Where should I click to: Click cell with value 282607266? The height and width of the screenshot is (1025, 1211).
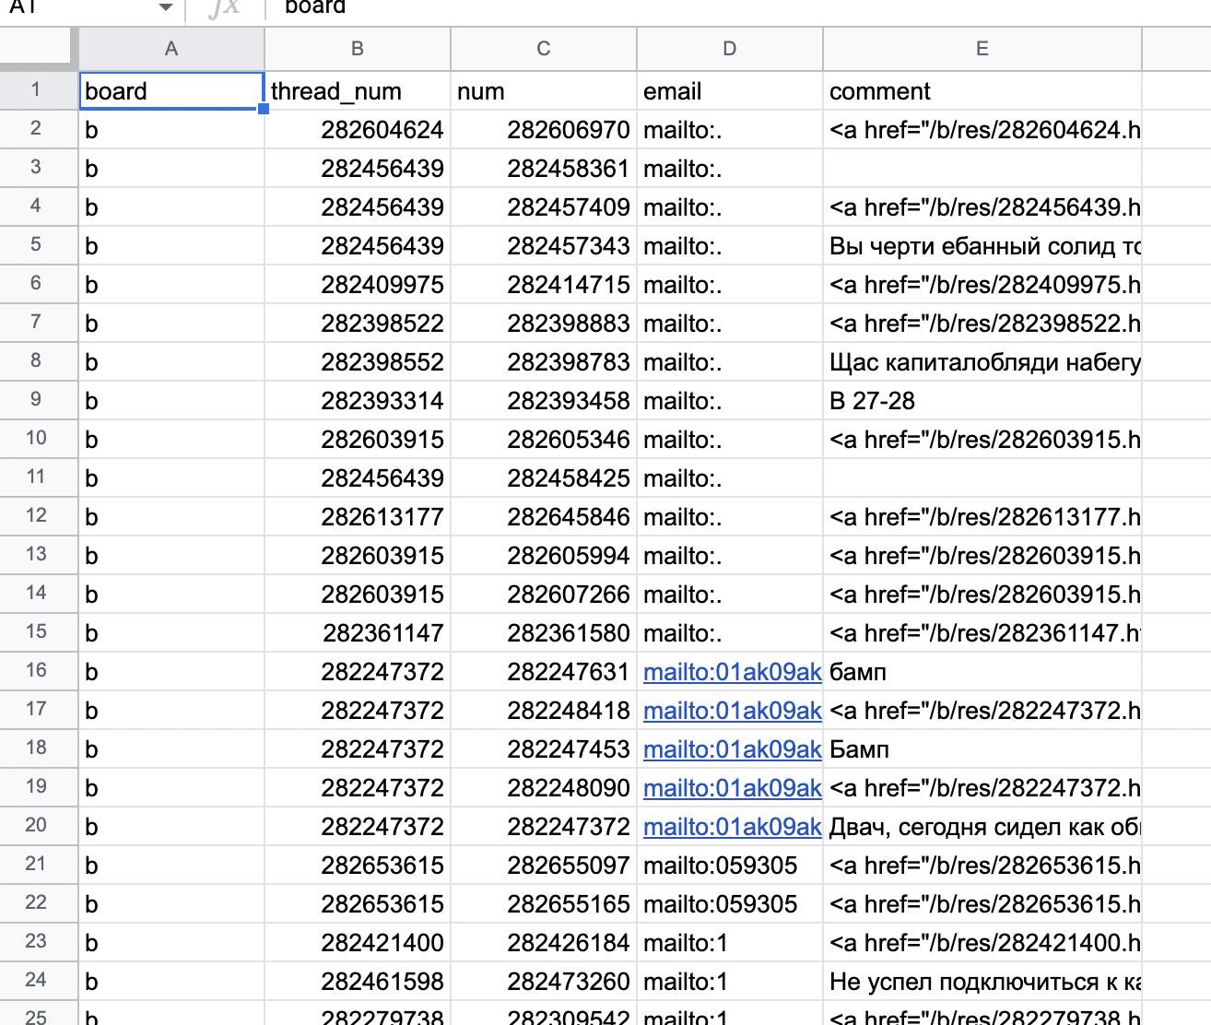544,595
